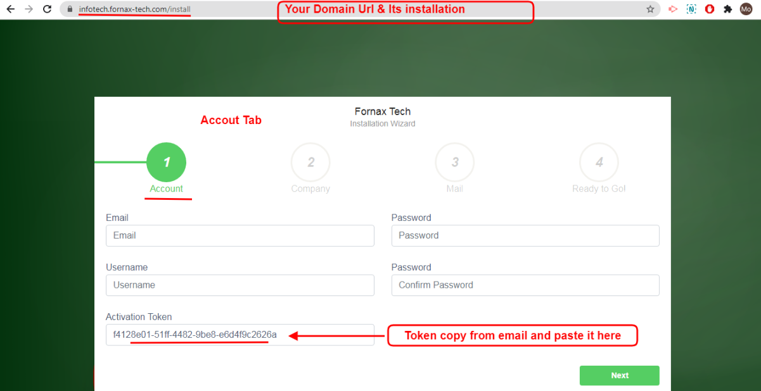
Task: Click the Username field label
Action: 127,267
